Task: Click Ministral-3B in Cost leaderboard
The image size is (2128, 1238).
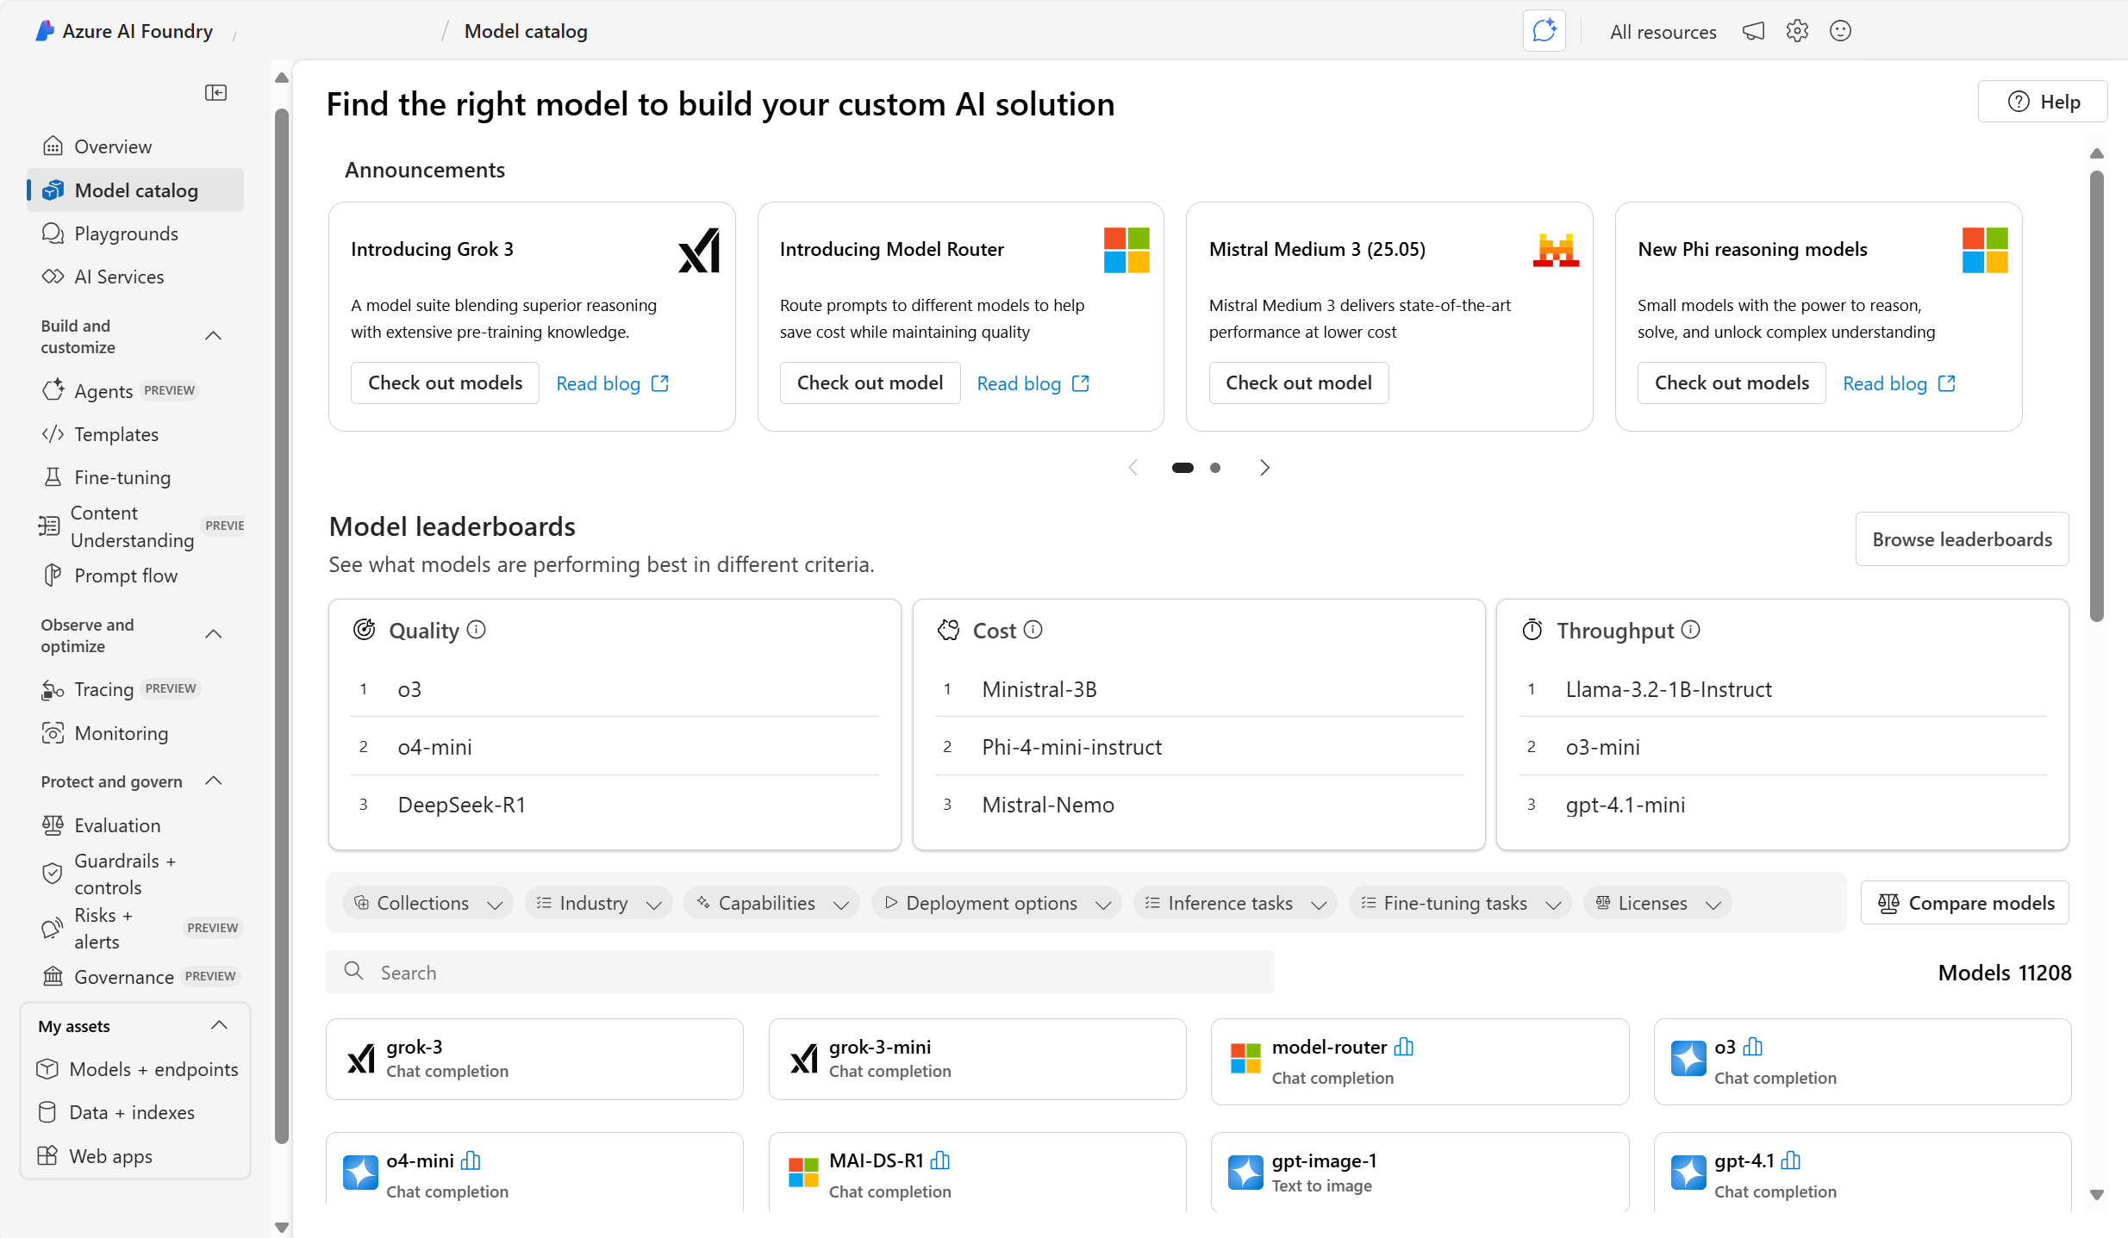Action: 1039,689
